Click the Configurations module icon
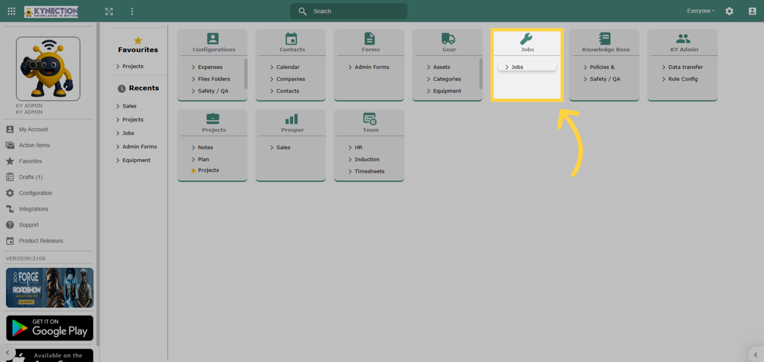This screenshot has height=362, width=764. (213, 38)
